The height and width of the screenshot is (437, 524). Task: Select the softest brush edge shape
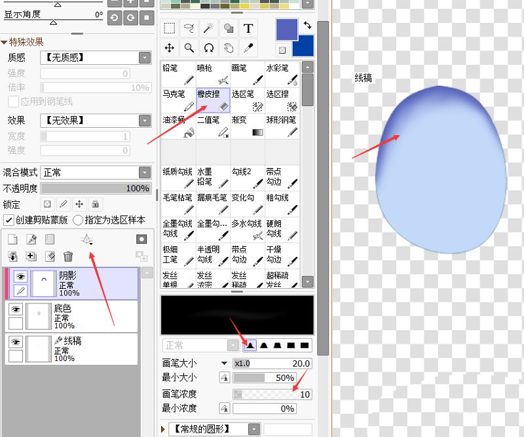tap(250, 345)
